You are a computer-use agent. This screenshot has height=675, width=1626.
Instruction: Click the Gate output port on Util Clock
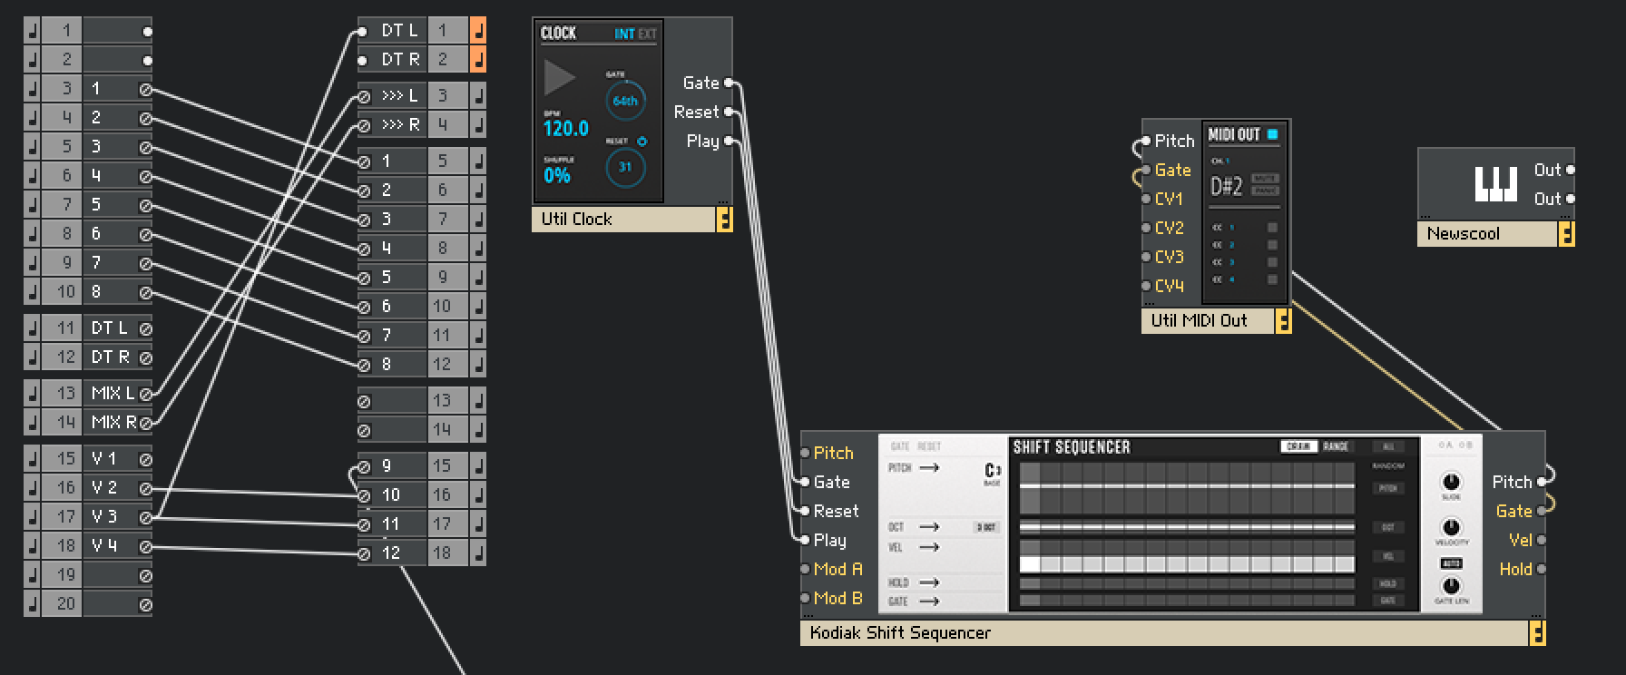729,83
